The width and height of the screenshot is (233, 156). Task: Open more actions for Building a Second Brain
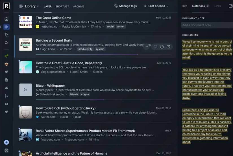[x=146, y=47]
